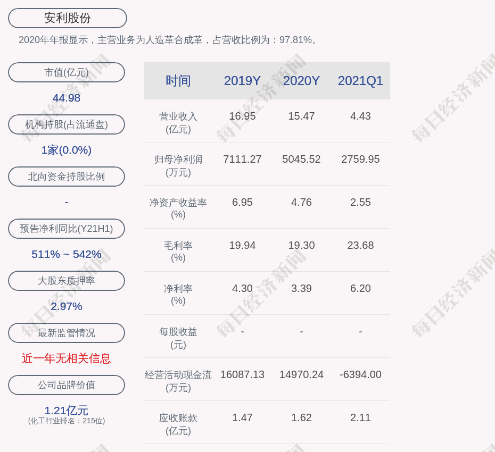Click the gross margin value 19.30
This screenshot has height=452, width=495.
301,245
